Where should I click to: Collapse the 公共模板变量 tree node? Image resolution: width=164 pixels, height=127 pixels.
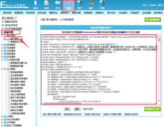pyautogui.click(x=2, y=60)
